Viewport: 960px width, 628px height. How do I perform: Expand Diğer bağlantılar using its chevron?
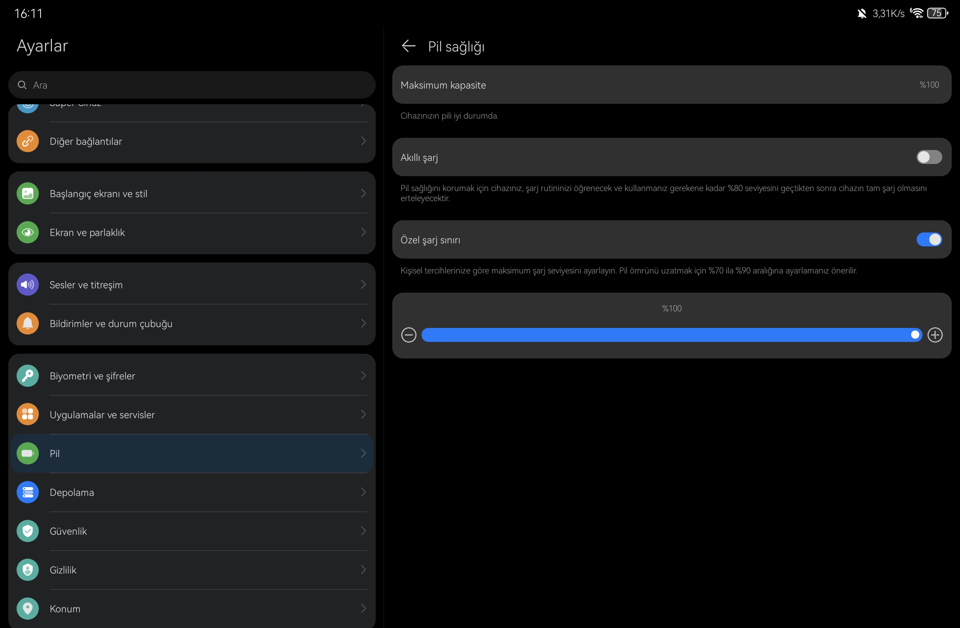363,141
